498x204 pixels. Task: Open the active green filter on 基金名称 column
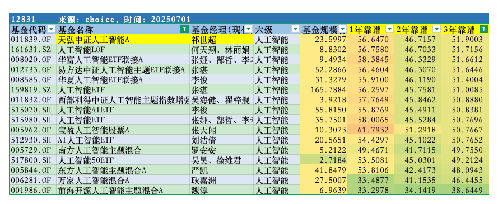(184, 30)
